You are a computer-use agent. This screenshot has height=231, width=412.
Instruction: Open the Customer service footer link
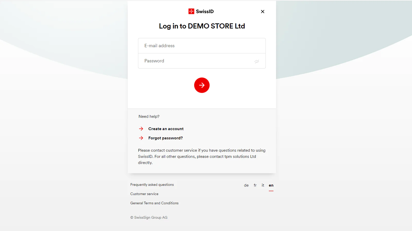pyautogui.click(x=144, y=194)
